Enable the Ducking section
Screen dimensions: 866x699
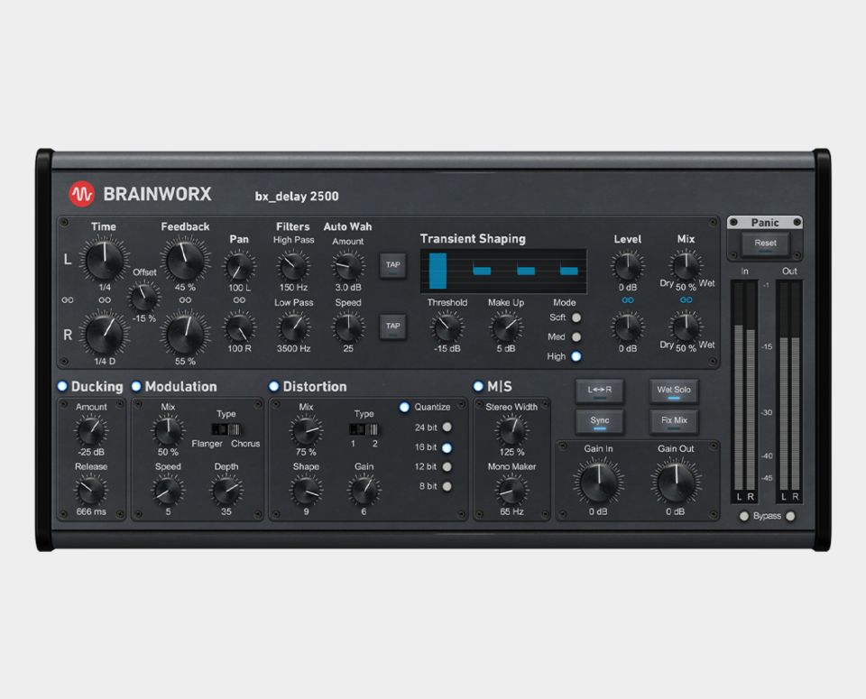pyautogui.click(x=62, y=386)
